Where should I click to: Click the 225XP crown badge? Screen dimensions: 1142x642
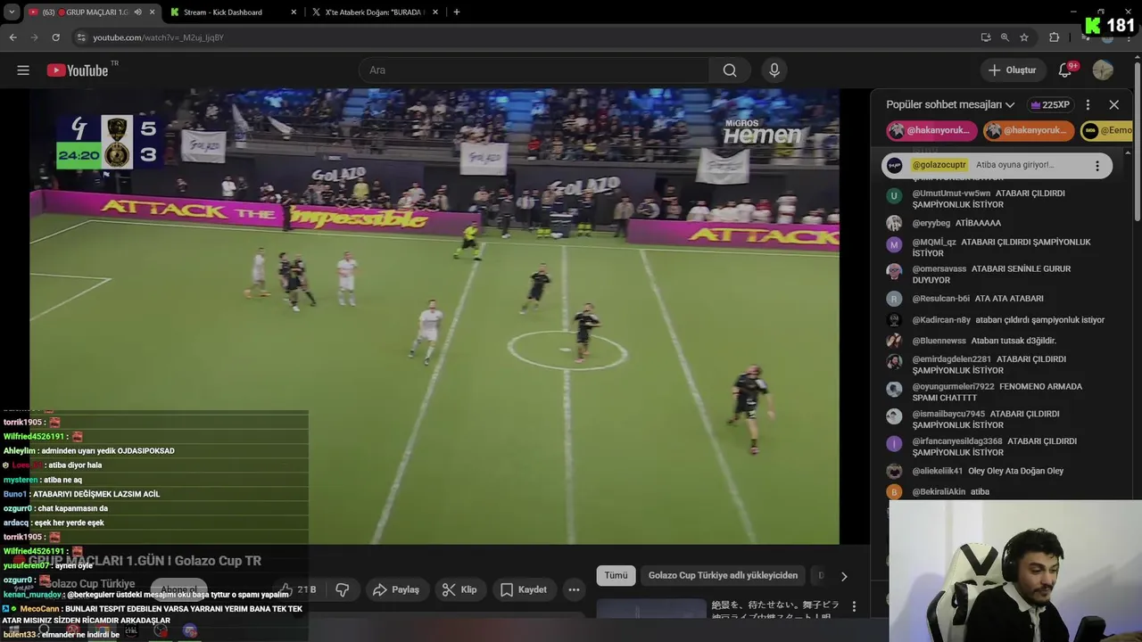click(1049, 104)
